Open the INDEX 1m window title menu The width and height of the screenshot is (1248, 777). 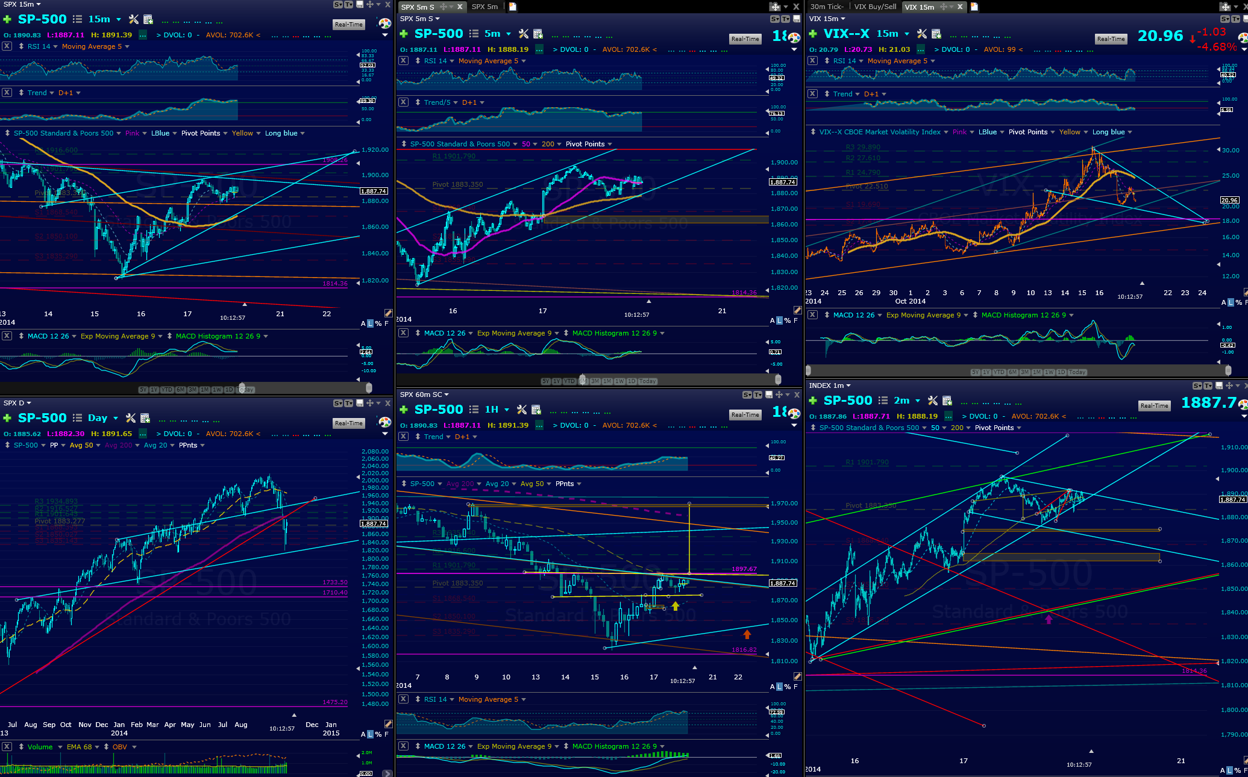tap(829, 385)
